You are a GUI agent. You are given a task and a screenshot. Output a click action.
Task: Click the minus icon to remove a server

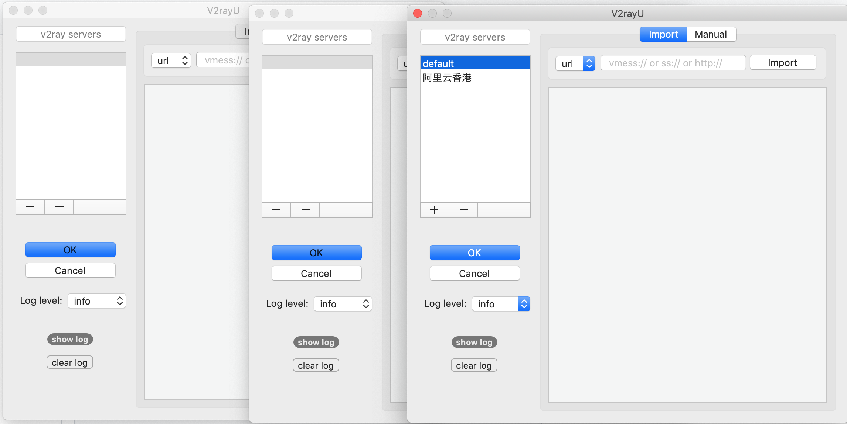(x=463, y=209)
